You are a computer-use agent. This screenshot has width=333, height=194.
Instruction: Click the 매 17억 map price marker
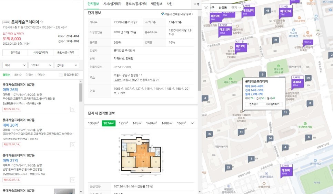[241, 46]
